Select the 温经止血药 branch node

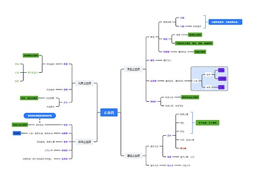coord(134,156)
